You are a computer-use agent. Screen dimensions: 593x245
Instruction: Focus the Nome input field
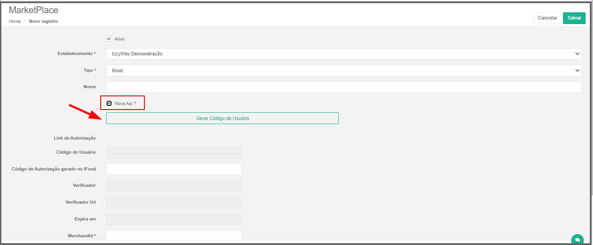click(344, 87)
